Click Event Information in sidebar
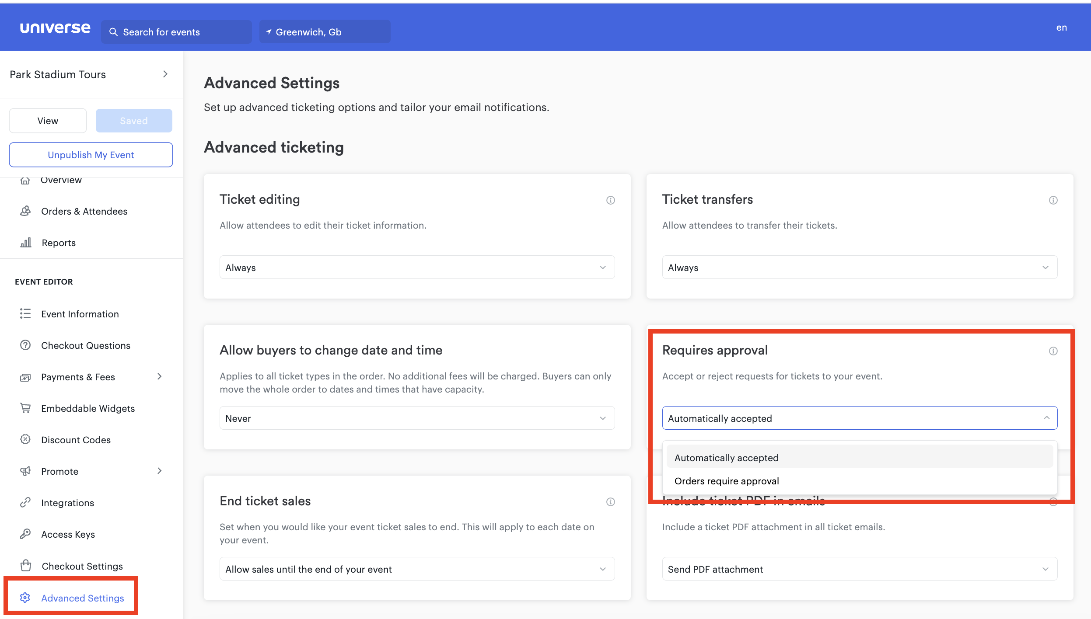This screenshot has height=619, width=1091. [x=80, y=313]
